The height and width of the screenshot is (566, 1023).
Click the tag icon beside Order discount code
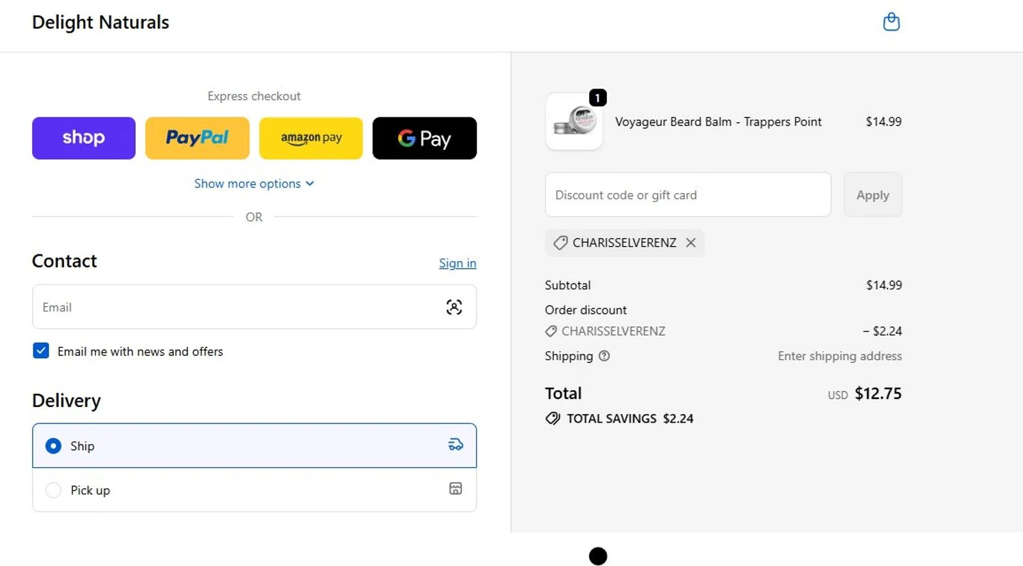551,331
